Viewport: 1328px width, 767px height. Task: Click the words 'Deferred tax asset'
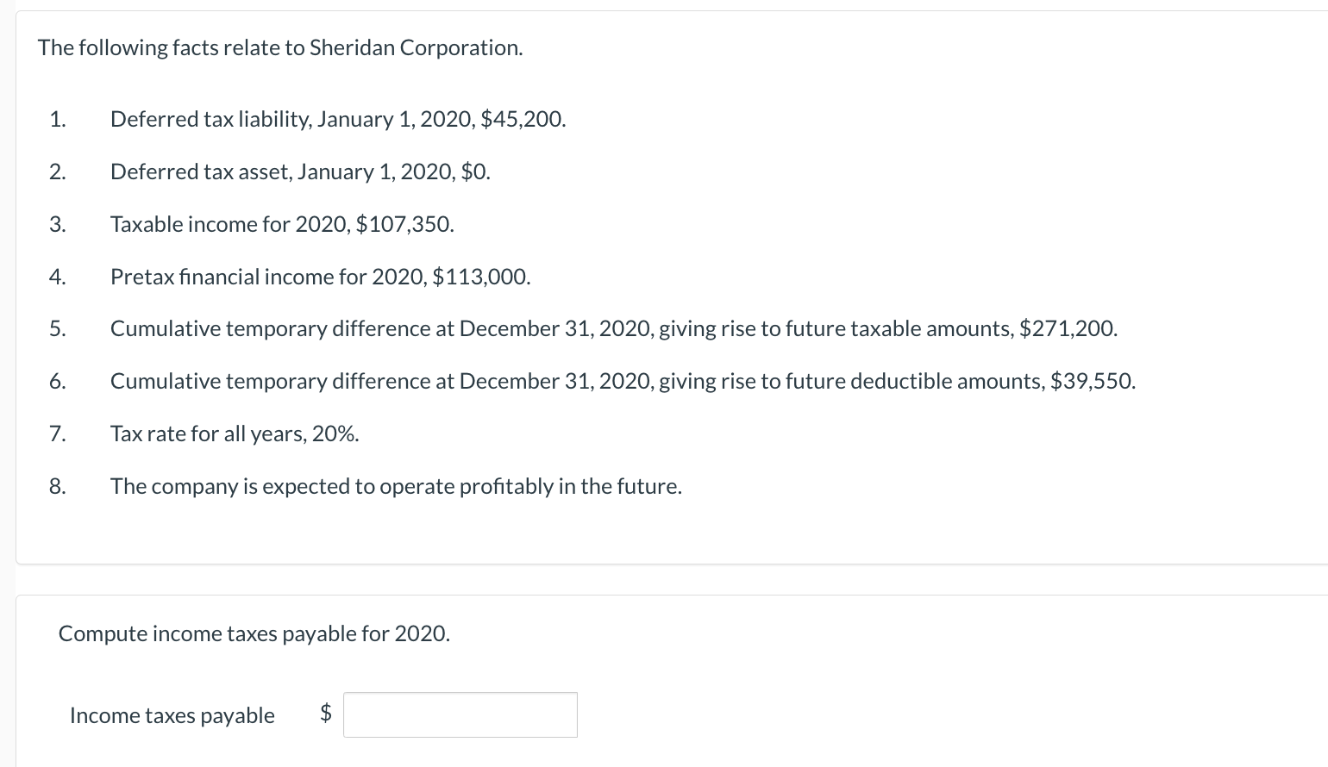click(x=201, y=171)
